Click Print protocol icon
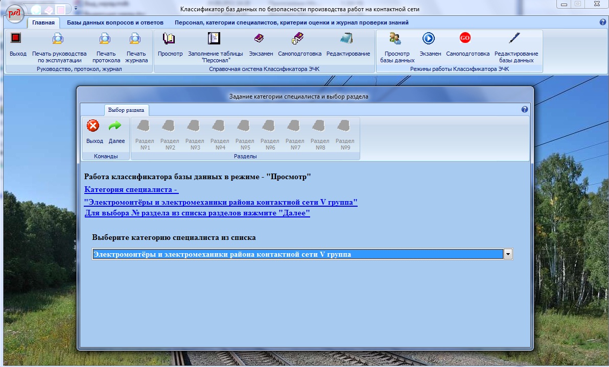 106,39
